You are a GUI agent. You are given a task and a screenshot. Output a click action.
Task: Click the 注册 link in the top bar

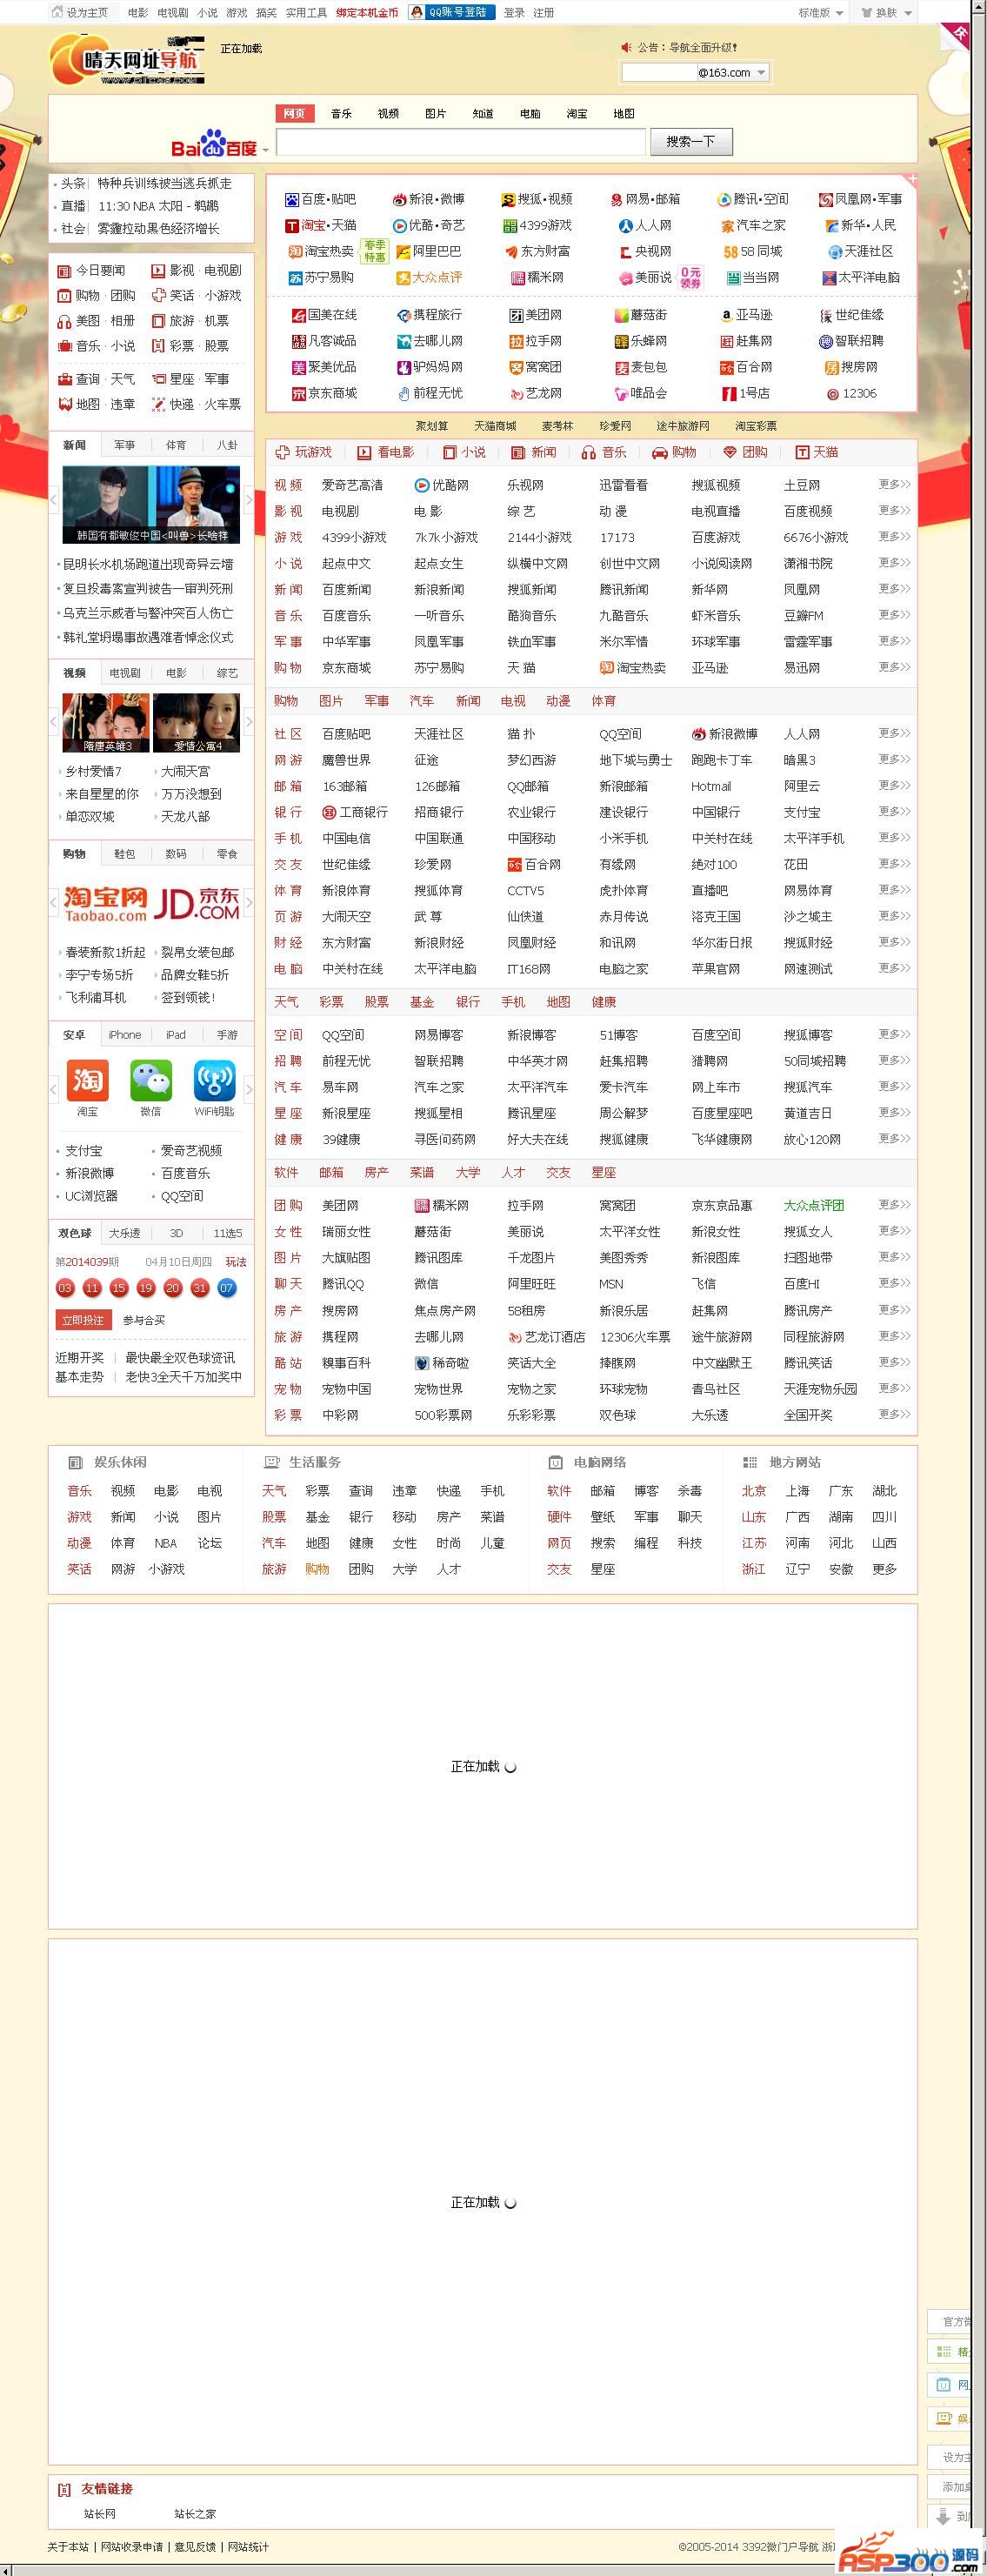click(x=544, y=13)
